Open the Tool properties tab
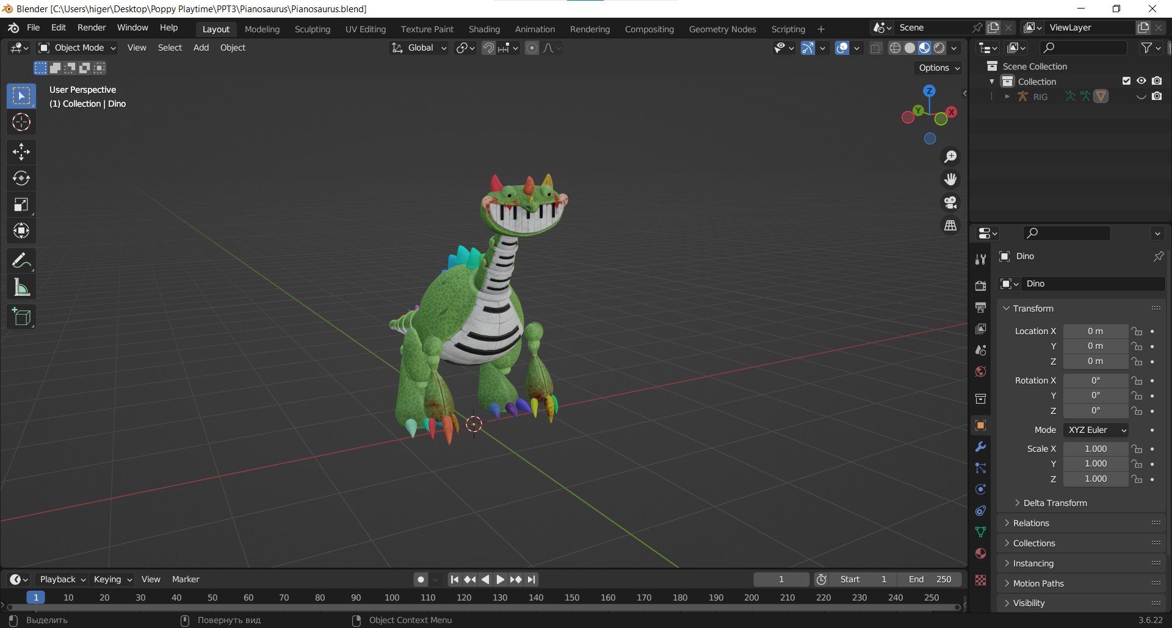Viewport: 1172px width, 628px height. tap(980, 260)
